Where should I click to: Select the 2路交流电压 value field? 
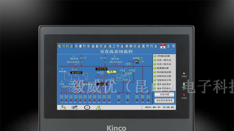click(x=116, y=64)
